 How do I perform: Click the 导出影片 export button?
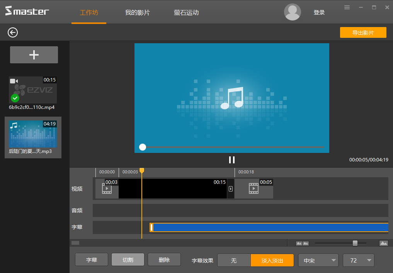pos(363,33)
